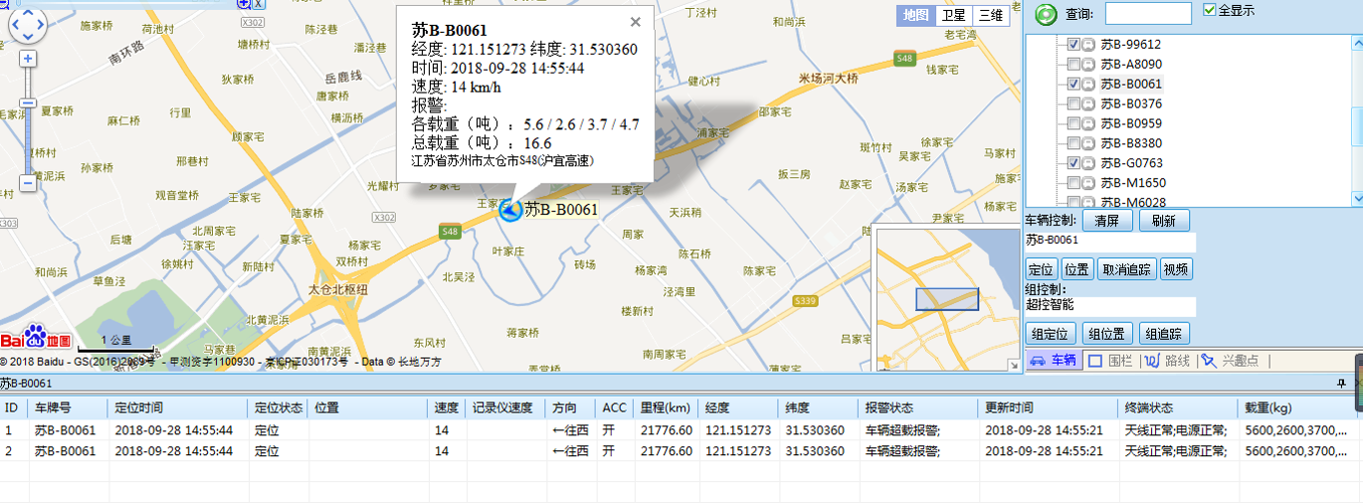The height and width of the screenshot is (503, 1363).
Task: Click the green query icon beside 查询
Action: click(1046, 14)
